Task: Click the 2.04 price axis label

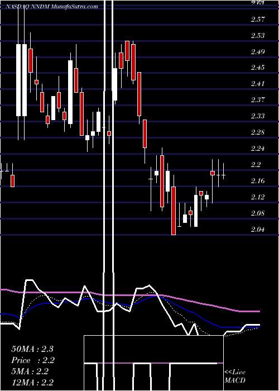Action: (258, 230)
